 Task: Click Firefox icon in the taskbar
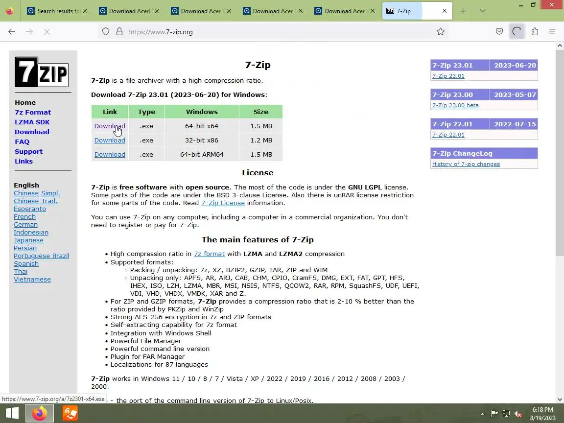[40, 413]
